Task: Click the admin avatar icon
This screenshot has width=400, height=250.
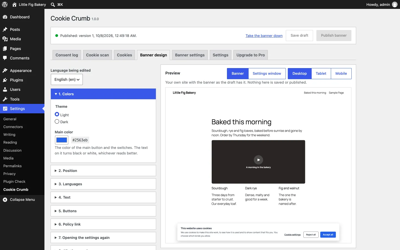Action: coord(395,4)
